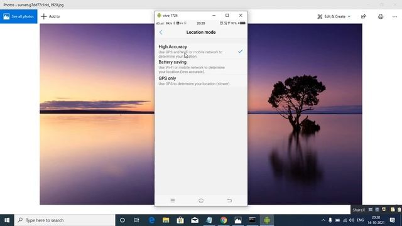Open the taskbar clock and date
The image size is (402, 226).
tap(376, 220)
